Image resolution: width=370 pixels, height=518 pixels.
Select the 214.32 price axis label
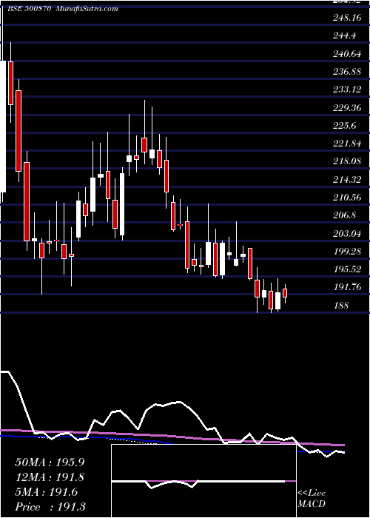pyautogui.click(x=347, y=179)
